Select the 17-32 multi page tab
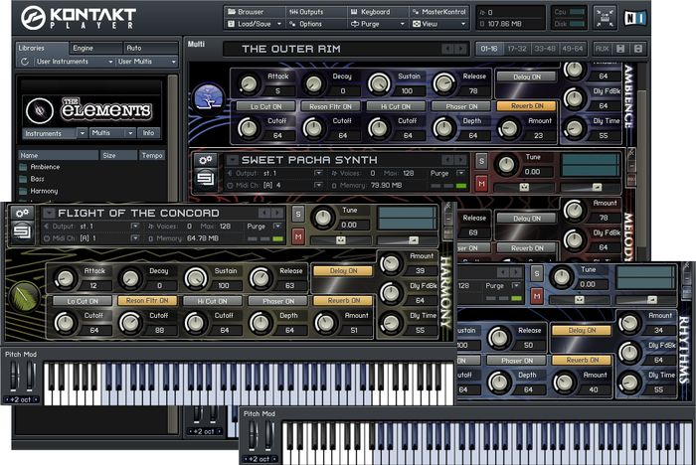This screenshot has width=696, height=465. 516,48
